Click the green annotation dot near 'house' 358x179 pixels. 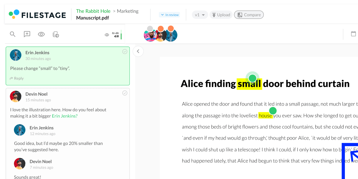click(273, 111)
